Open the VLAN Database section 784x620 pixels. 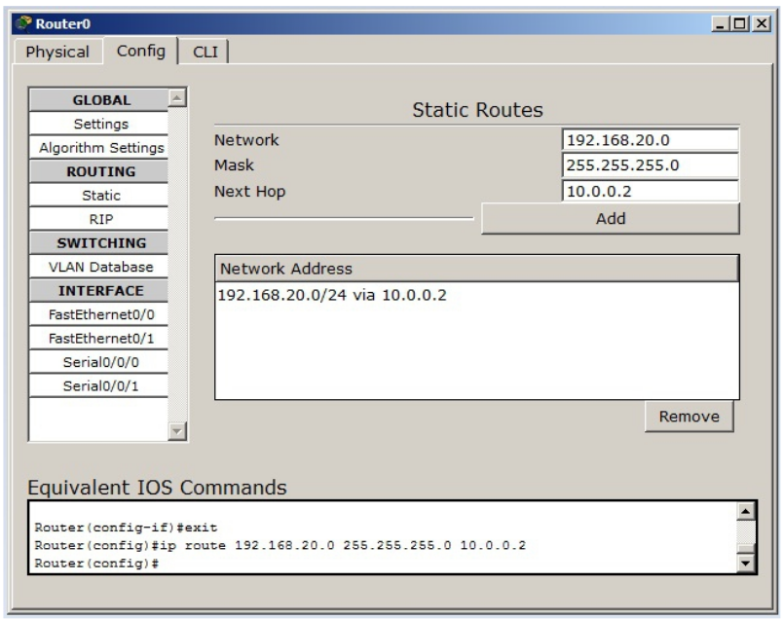coord(100,267)
